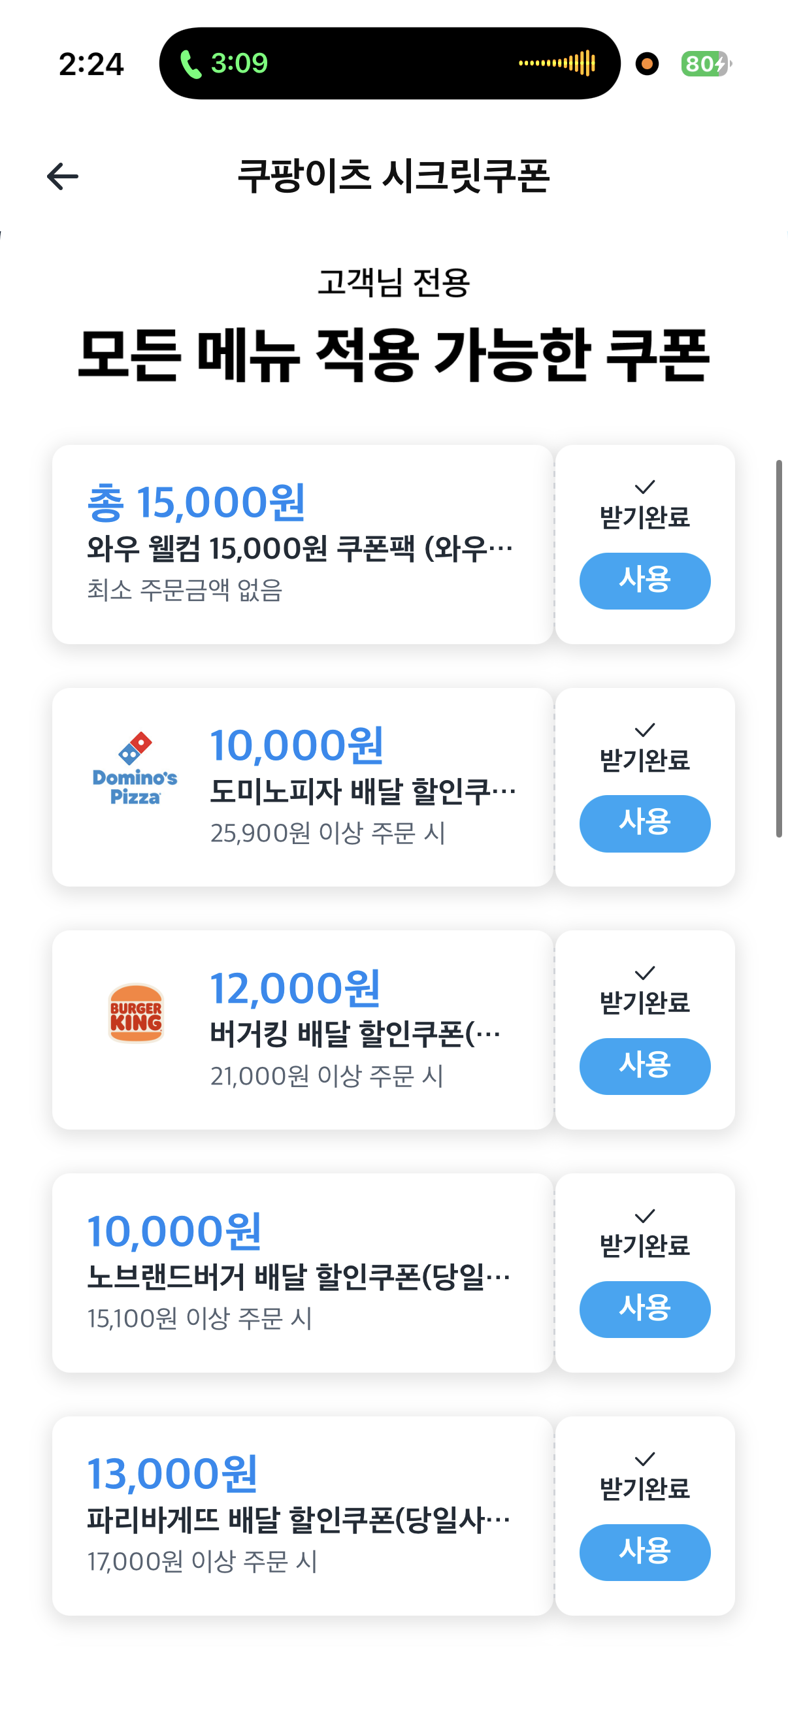Image resolution: width=788 pixels, height=1713 pixels.
Task: Tap the Domino's Pizza logo
Action: pyautogui.click(x=135, y=770)
